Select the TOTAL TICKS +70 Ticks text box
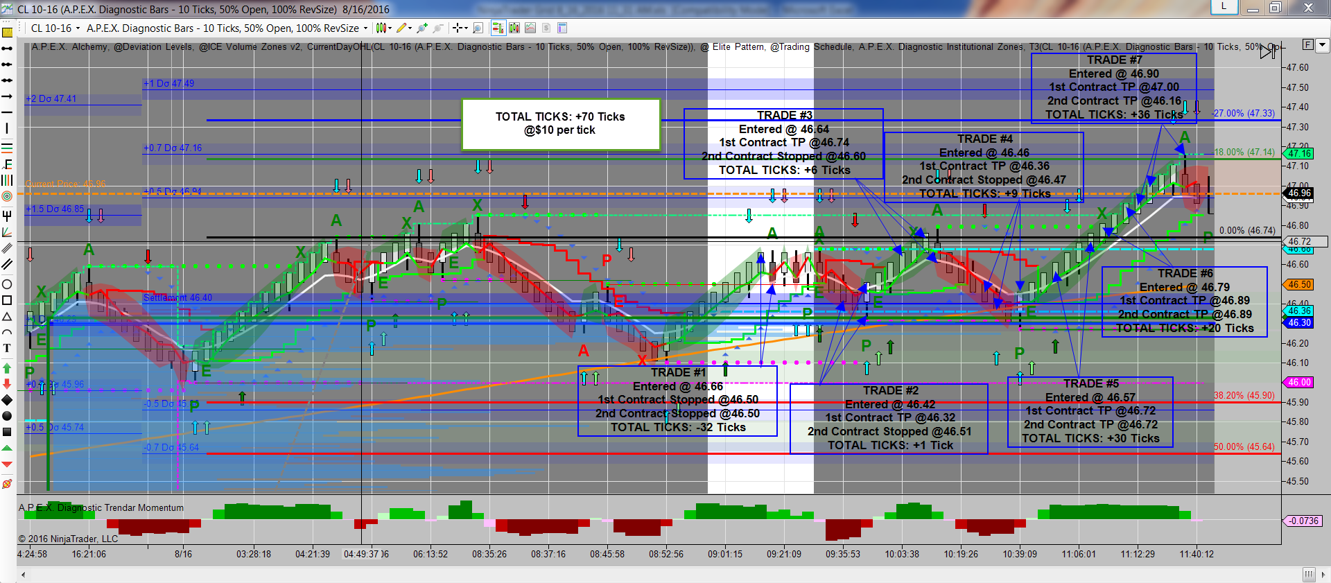This screenshot has width=1331, height=583. pos(560,124)
